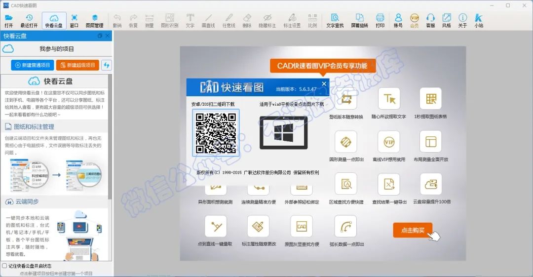Screen dimensions: 533x277
Task: Undock the 快看云盘 panel with float icon
Action: [x=100, y=36]
